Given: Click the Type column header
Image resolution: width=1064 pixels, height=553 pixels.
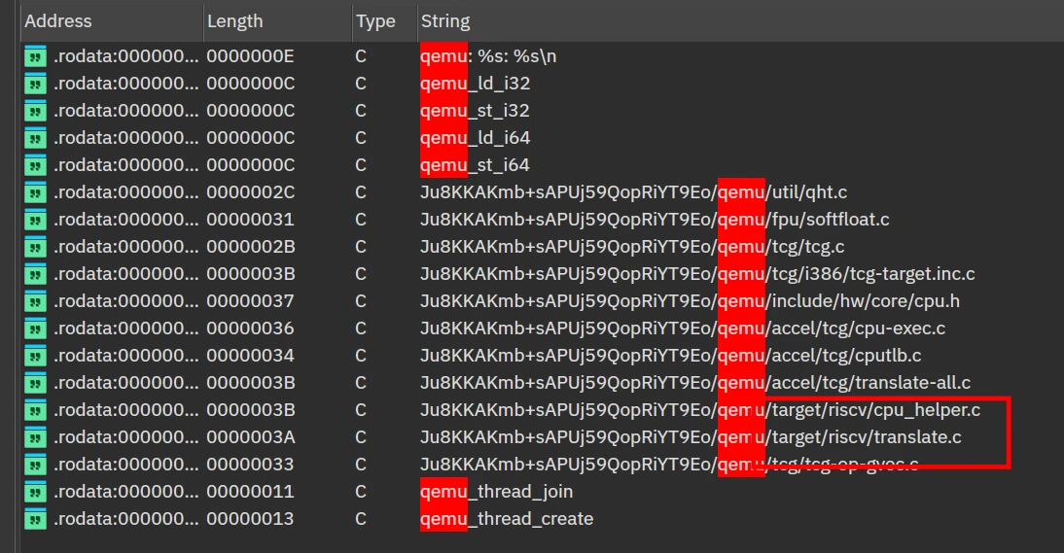Looking at the screenshot, I should coord(374,20).
